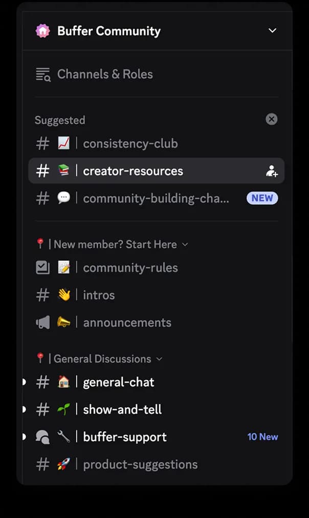This screenshot has width=309, height=518.
Task: Click the Buffer Community server icon
Action: 42,30
